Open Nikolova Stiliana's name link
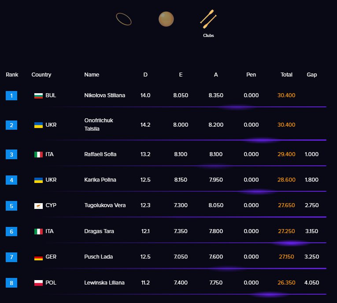 point(104,95)
